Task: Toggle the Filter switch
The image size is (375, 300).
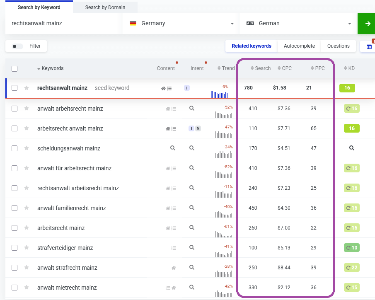Action: (x=17, y=46)
